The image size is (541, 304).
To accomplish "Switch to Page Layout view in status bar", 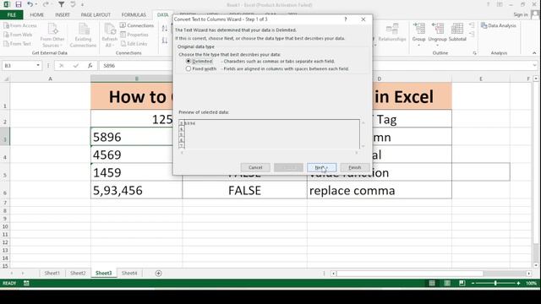I will [x=447, y=284].
